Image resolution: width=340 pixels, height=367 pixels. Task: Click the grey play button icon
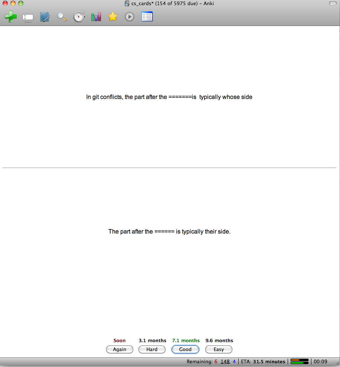pos(129,17)
